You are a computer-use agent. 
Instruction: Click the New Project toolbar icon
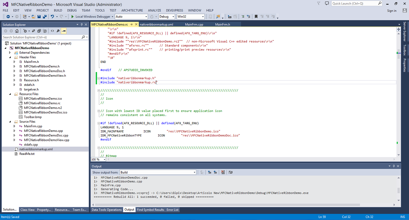(25, 17)
